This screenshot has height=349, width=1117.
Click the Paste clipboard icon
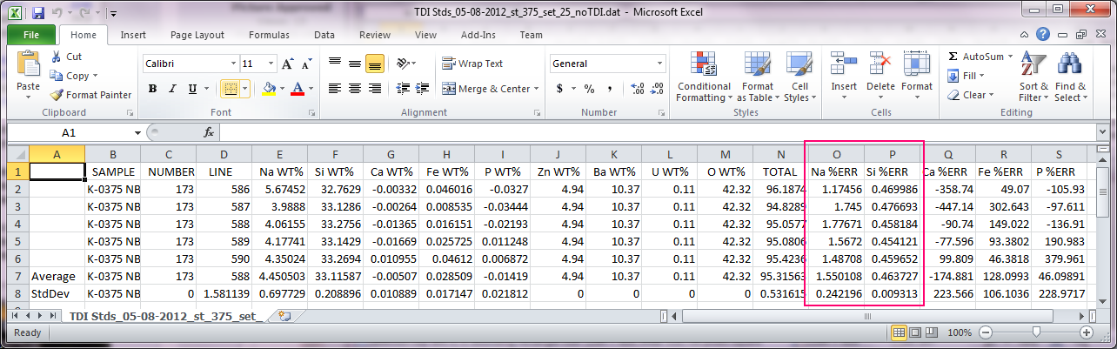[28, 66]
